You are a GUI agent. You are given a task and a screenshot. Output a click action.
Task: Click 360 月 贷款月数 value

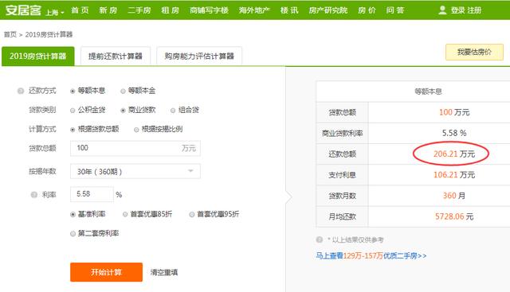coord(454,196)
